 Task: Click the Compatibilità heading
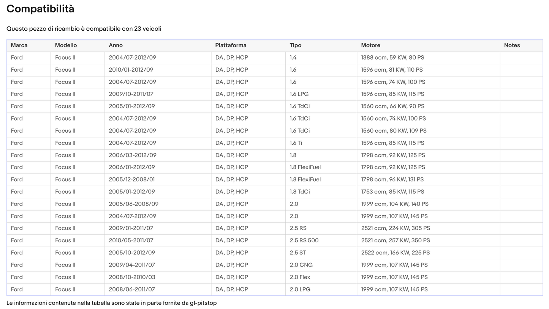(40, 9)
